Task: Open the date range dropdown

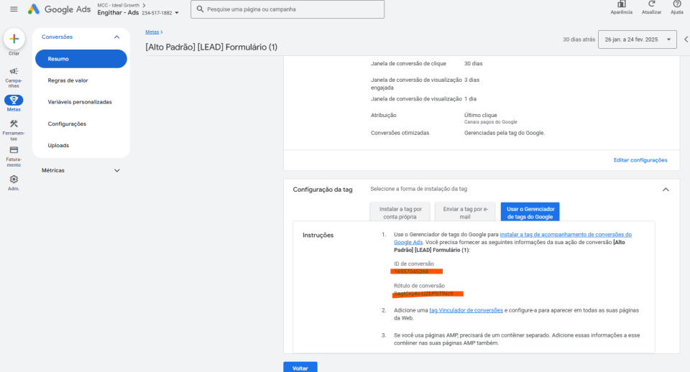Action: click(x=637, y=39)
